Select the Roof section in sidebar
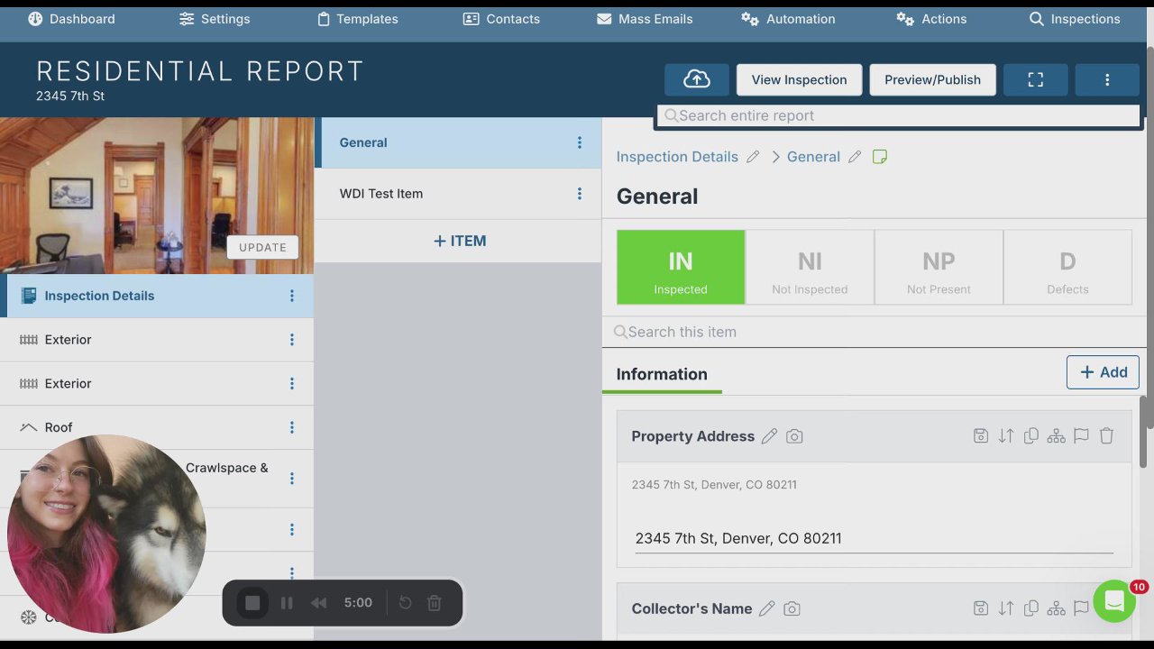The width and height of the screenshot is (1154, 649). (157, 427)
